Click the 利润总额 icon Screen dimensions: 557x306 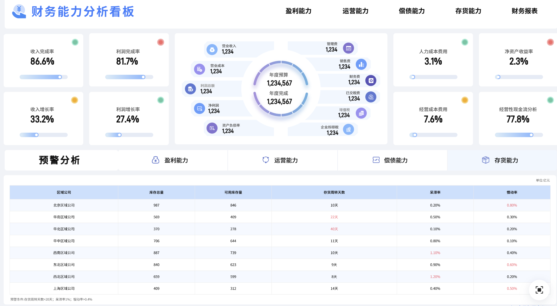[190, 89]
